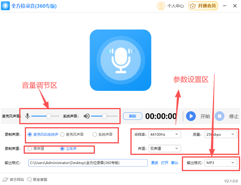
Task: Open the title bar menu icon
Action: coord(224,6)
